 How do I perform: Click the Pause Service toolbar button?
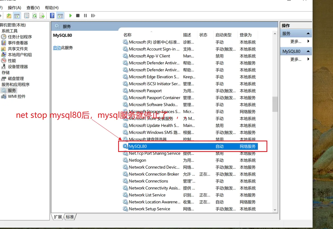[85, 16]
